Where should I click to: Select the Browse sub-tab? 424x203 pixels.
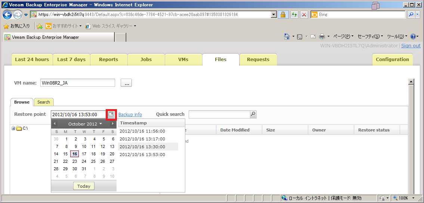click(x=22, y=102)
